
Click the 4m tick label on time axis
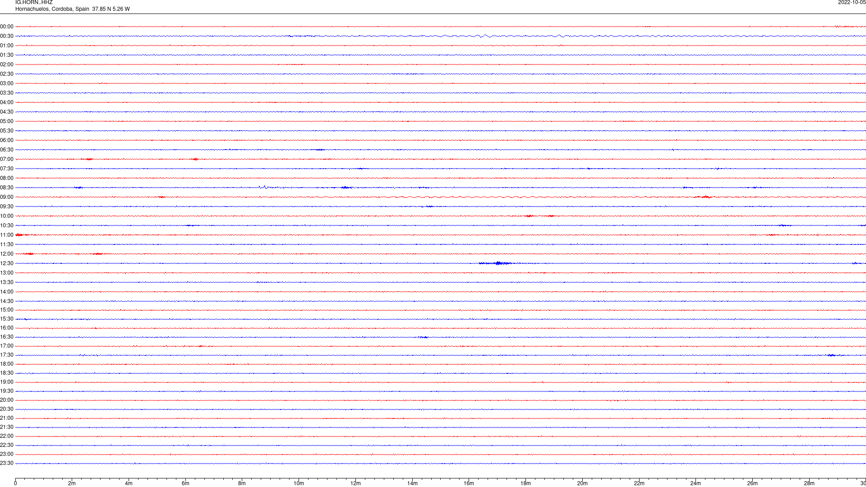click(129, 483)
